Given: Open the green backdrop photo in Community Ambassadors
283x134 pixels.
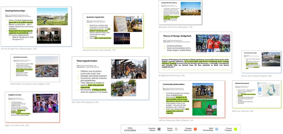Looking at the screenshot, I should click(205, 107).
